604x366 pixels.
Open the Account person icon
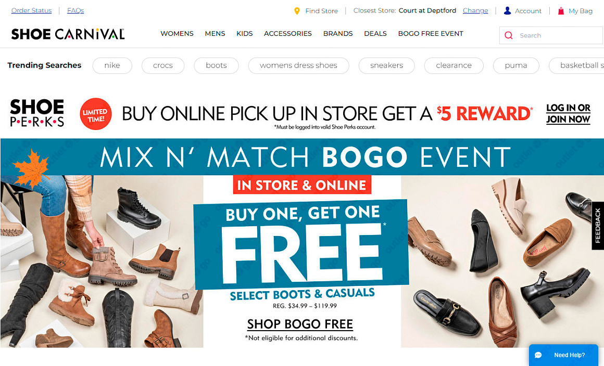point(507,11)
